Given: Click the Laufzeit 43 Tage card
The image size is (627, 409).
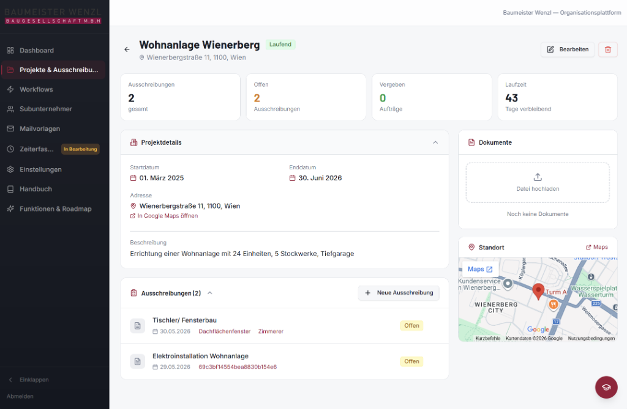Looking at the screenshot, I should point(557,97).
